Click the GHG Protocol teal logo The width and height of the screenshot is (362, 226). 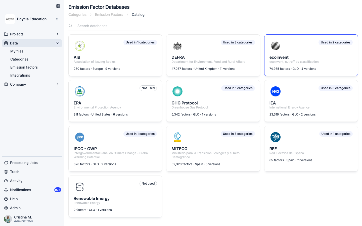[177, 91]
